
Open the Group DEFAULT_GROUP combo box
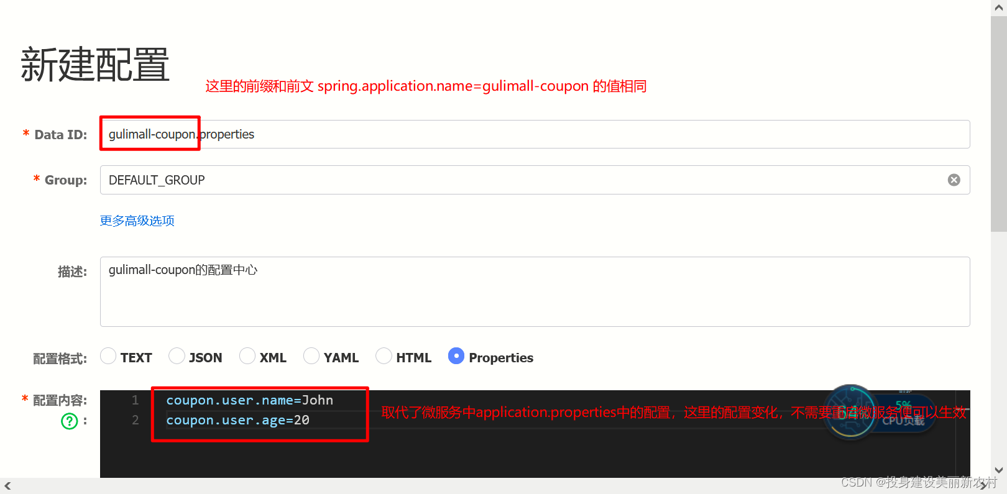click(535, 180)
